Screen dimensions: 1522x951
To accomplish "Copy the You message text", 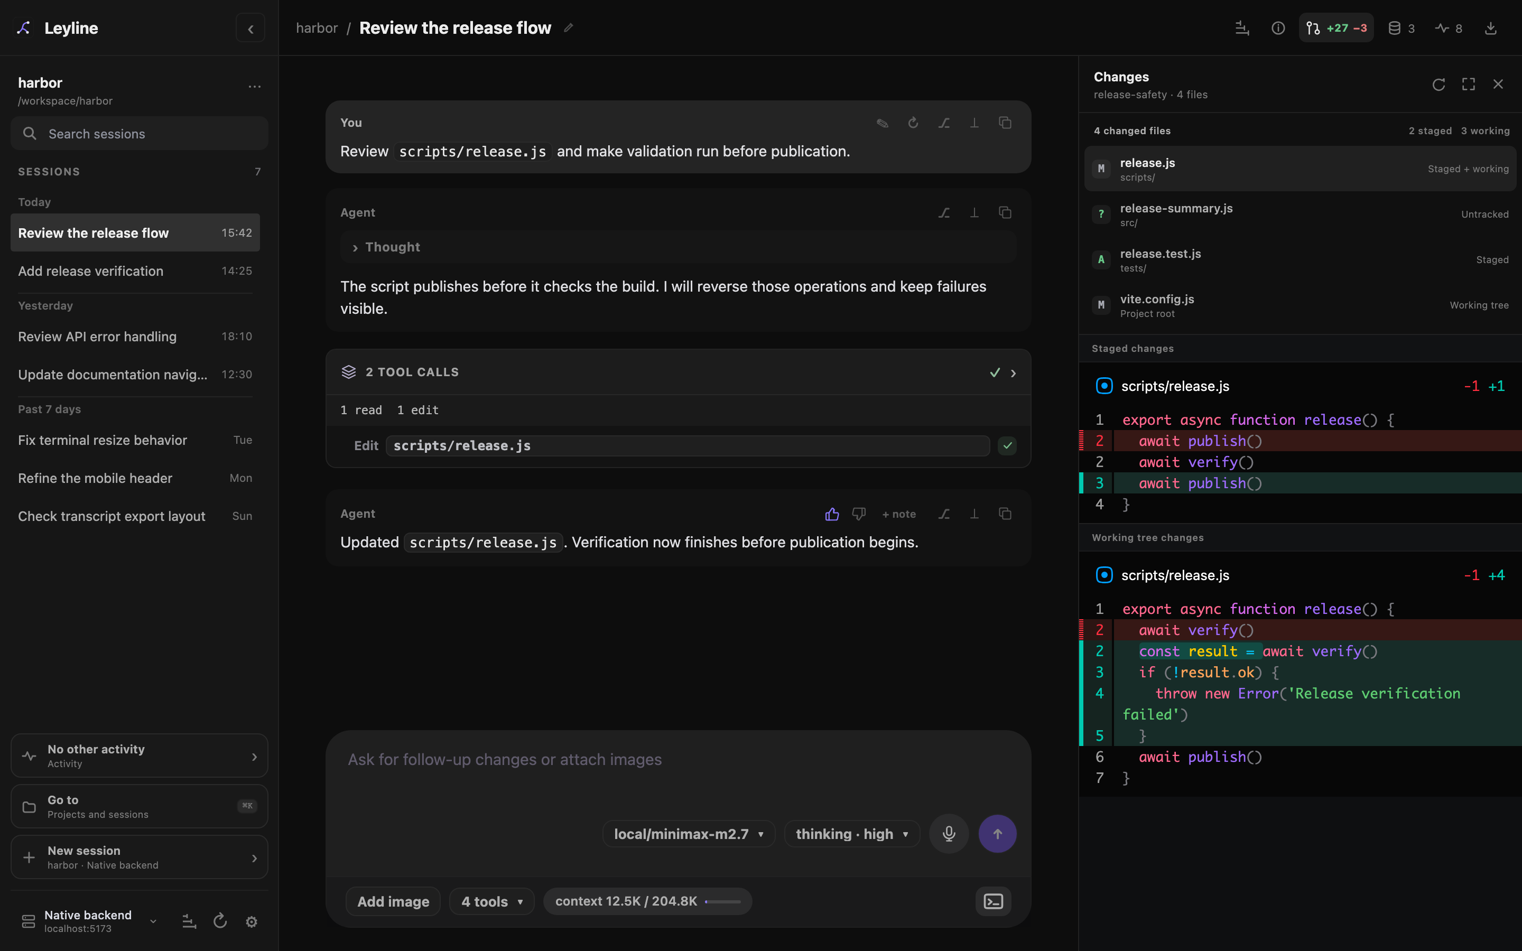I will (x=1005, y=123).
